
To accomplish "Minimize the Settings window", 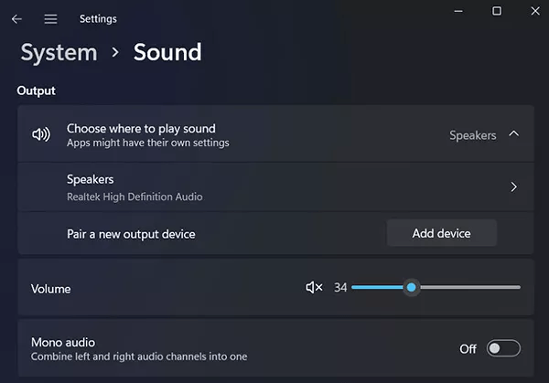I will 458,11.
